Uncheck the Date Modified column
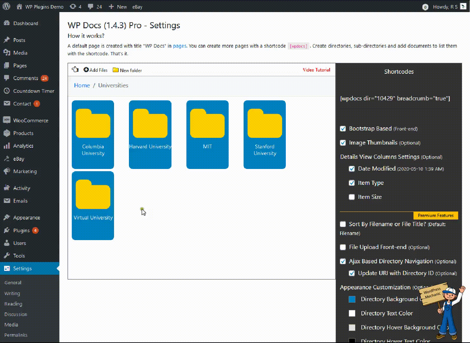The image size is (470, 343). click(x=352, y=169)
